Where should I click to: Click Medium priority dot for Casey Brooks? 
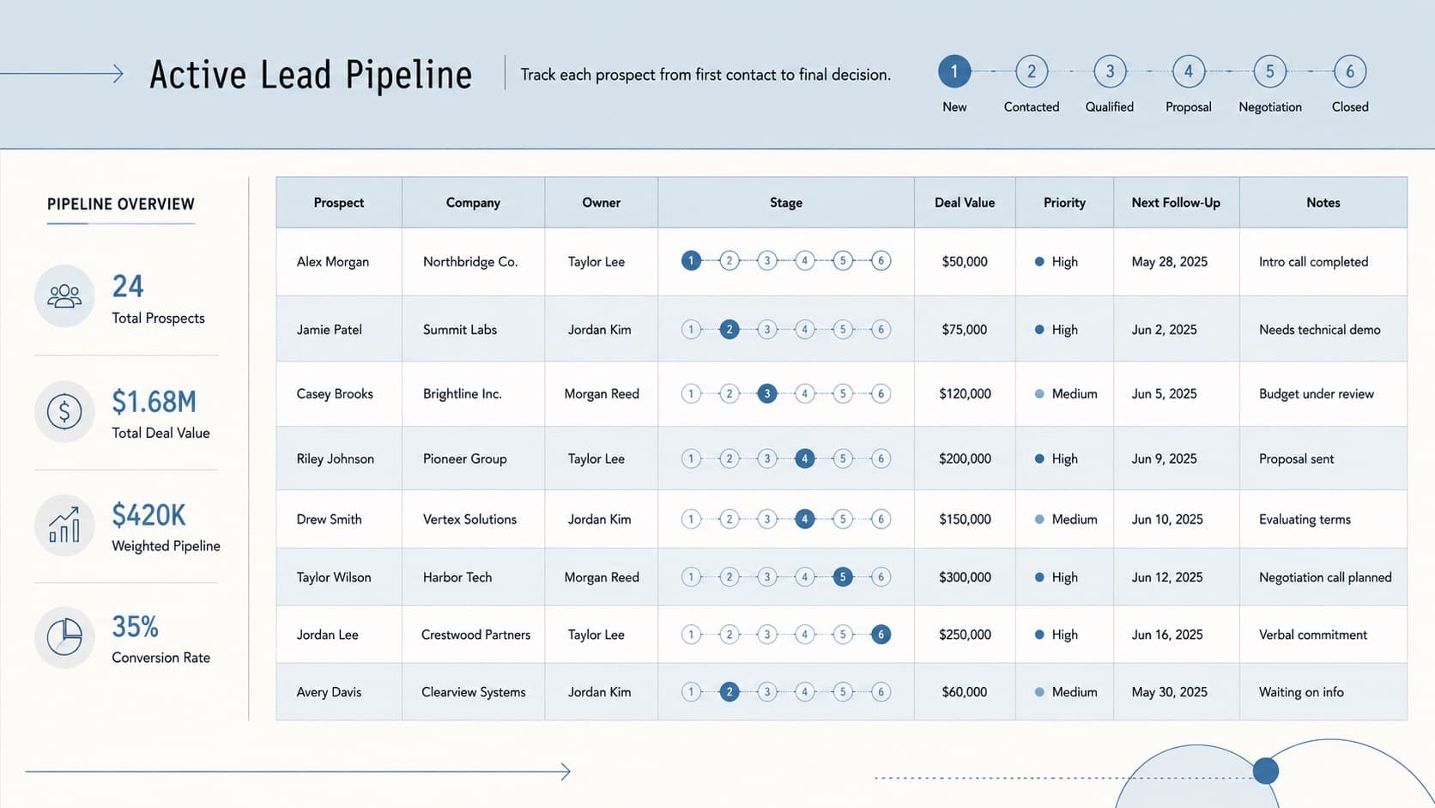[1039, 394]
